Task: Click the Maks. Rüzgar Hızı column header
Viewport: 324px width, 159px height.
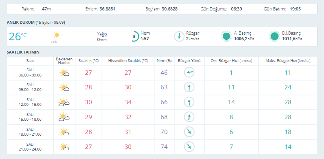Action: click(x=287, y=61)
